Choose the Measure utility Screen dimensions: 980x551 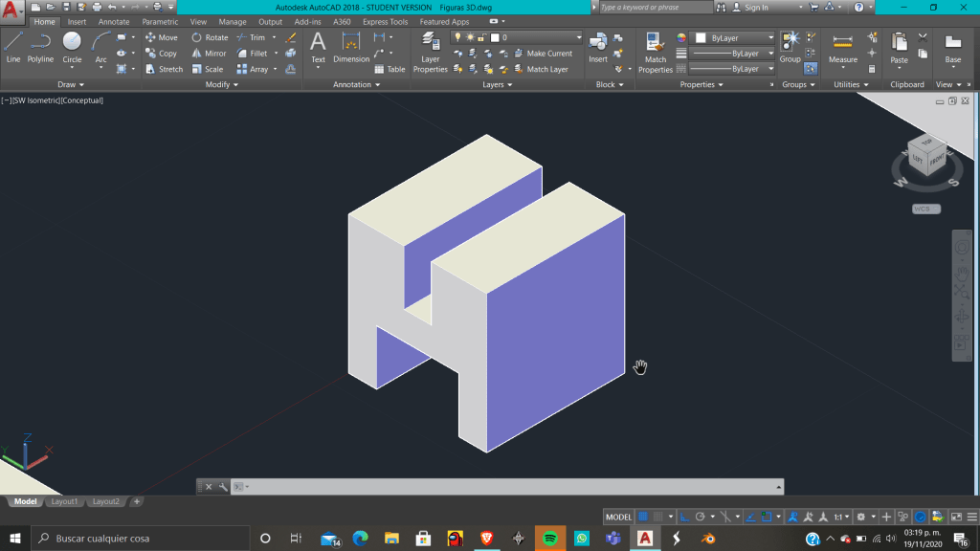click(842, 48)
